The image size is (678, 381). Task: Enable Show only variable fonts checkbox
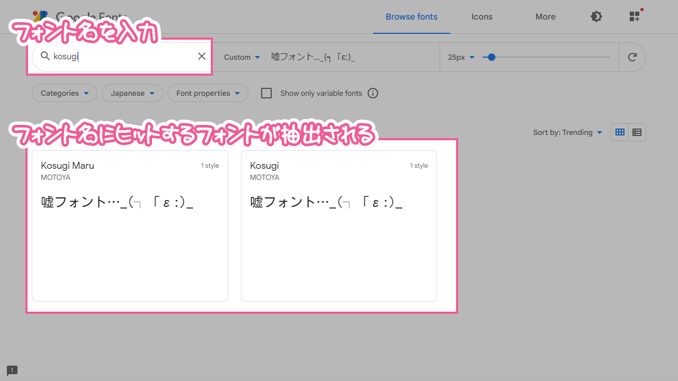pyautogui.click(x=266, y=93)
